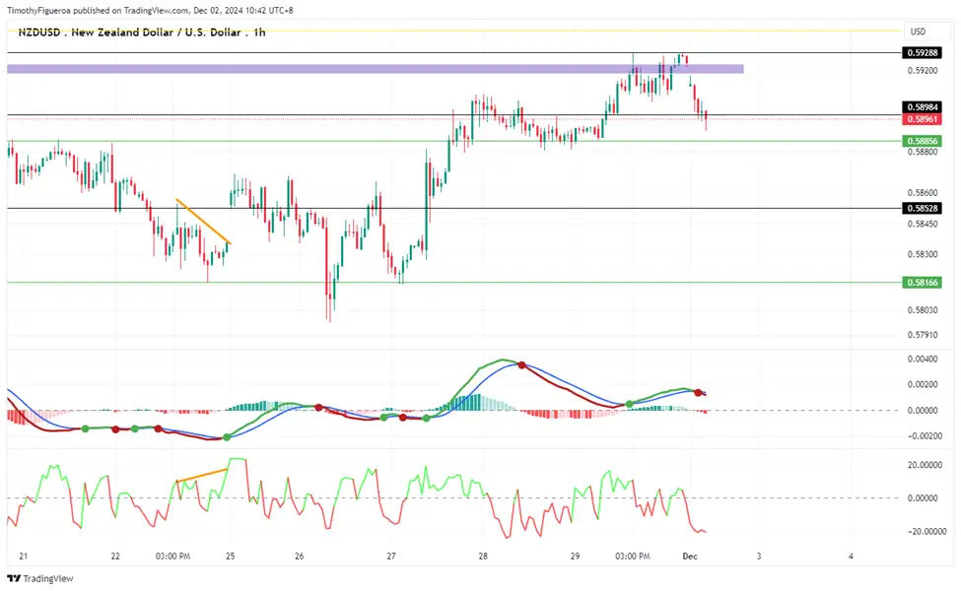Click the 0.57910 price axis value

click(923, 335)
